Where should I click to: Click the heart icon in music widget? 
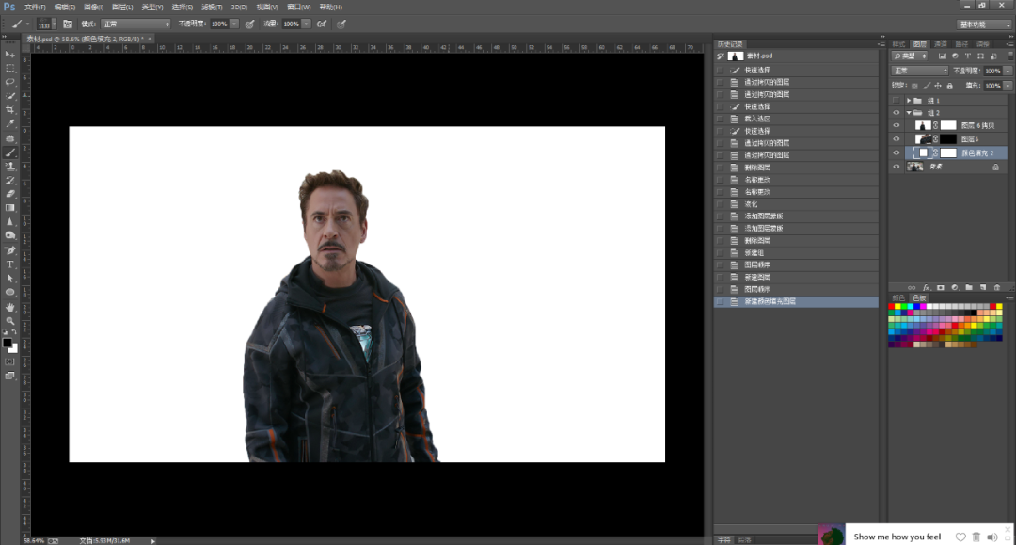pos(960,537)
